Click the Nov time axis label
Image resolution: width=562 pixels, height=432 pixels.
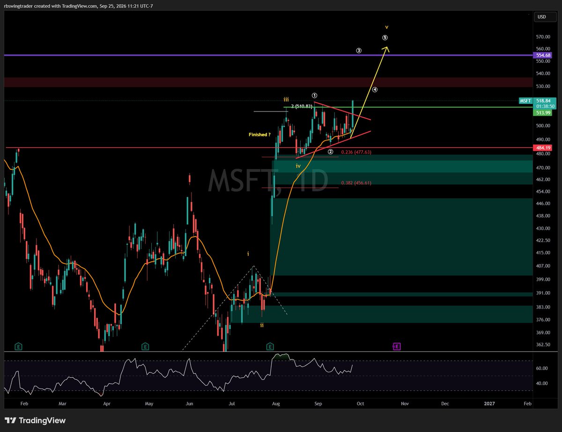(x=405, y=403)
